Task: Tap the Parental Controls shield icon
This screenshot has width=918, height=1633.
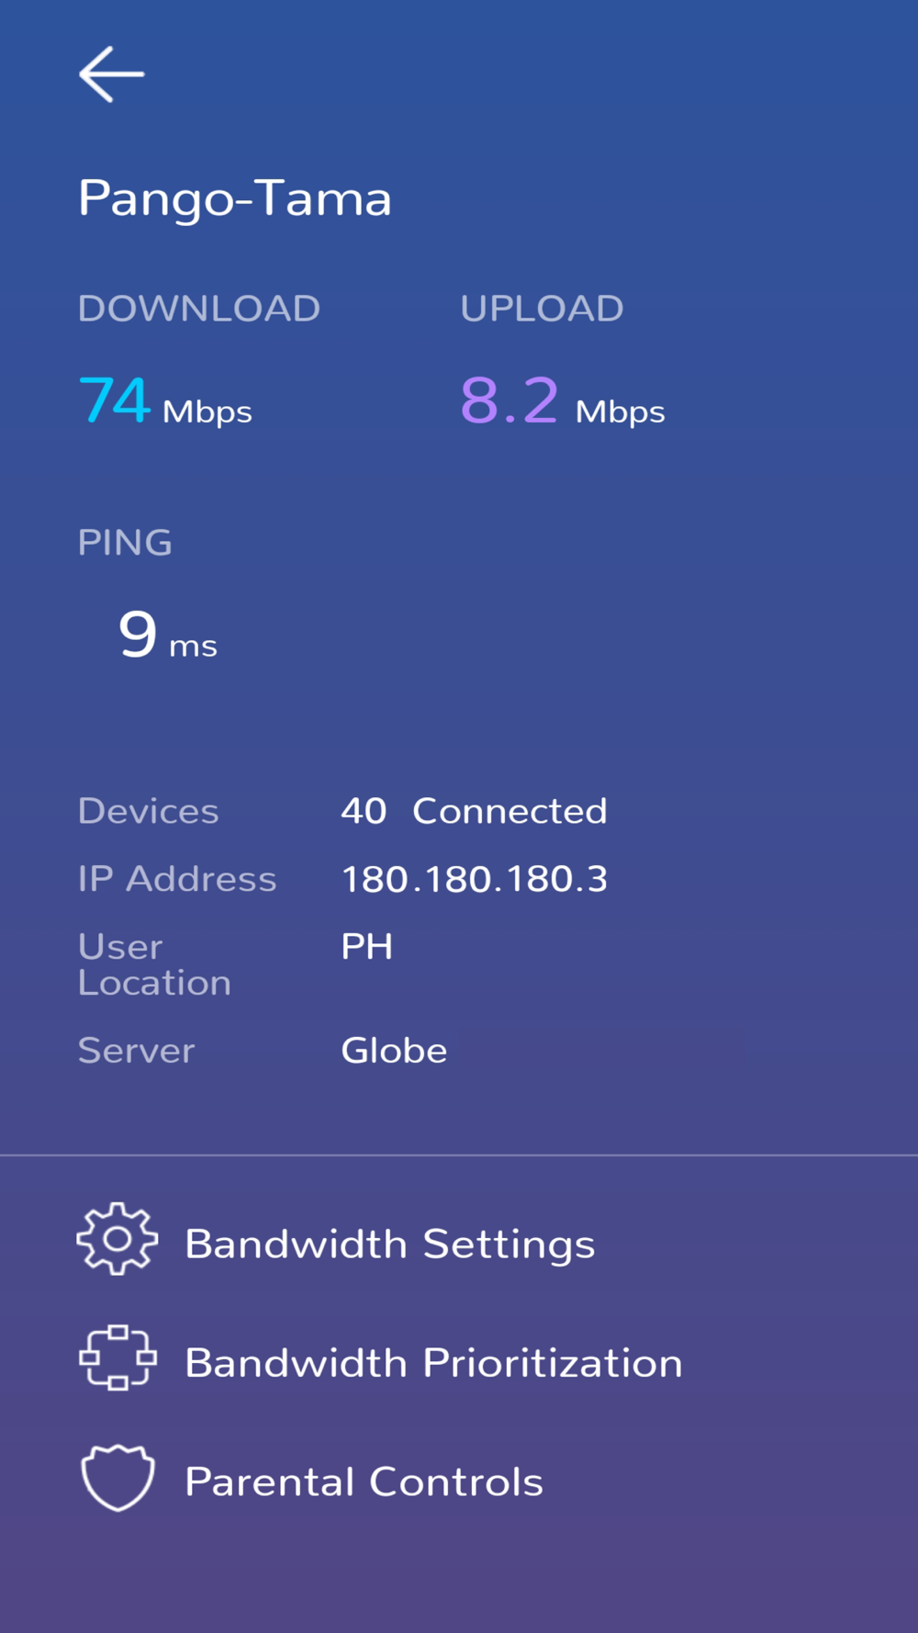Action: pos(118,1478)
